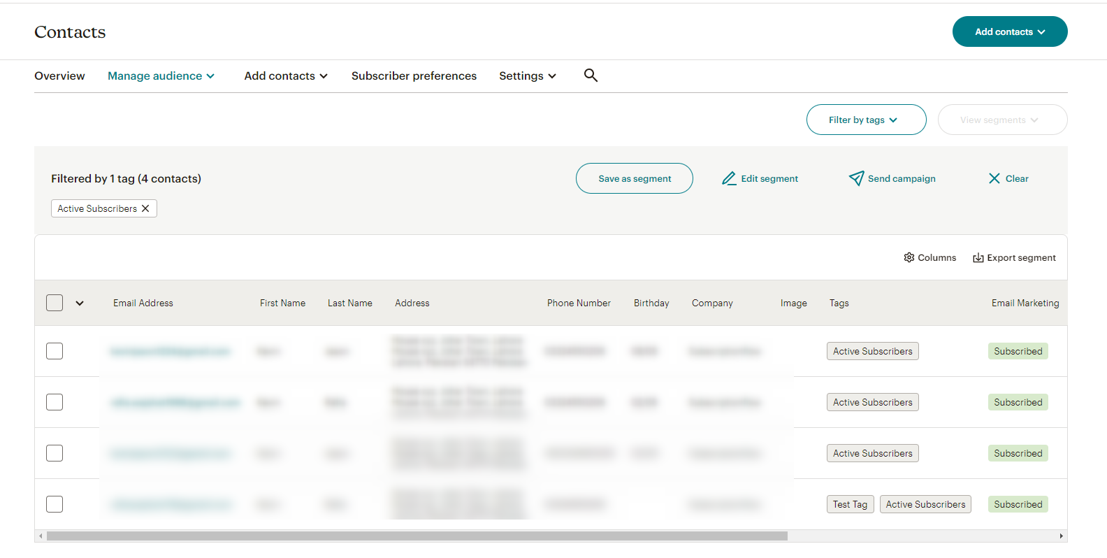Open the Manage audience menu
The height and width of the screenshot is (558, 1107).
[161, 76]
